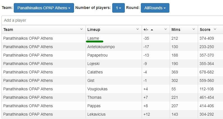Screen dimensions: 223x119
Task: Select the Lekavicius lineup cell
Action: click(x=96, y=114)
